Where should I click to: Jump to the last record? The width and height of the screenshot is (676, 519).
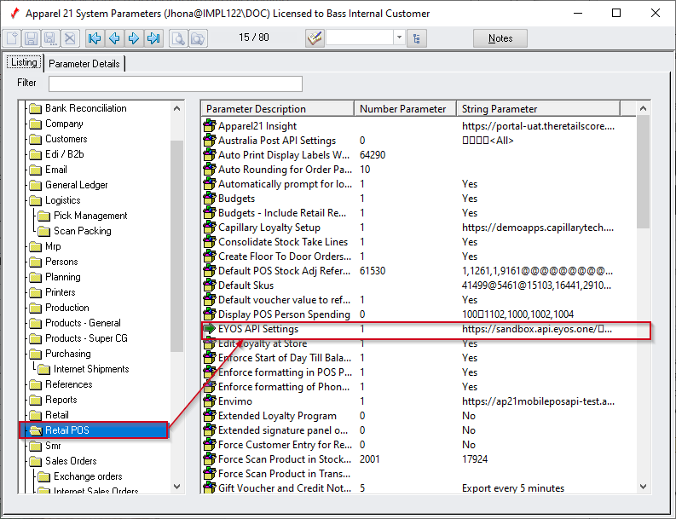tap(153, 38)
